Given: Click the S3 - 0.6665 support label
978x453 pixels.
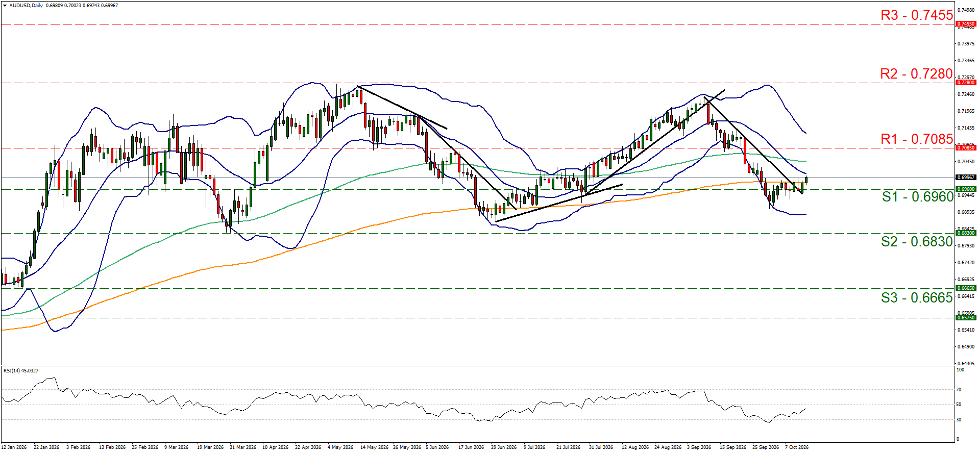Looking at the screenshot, I should pos(917,298).
